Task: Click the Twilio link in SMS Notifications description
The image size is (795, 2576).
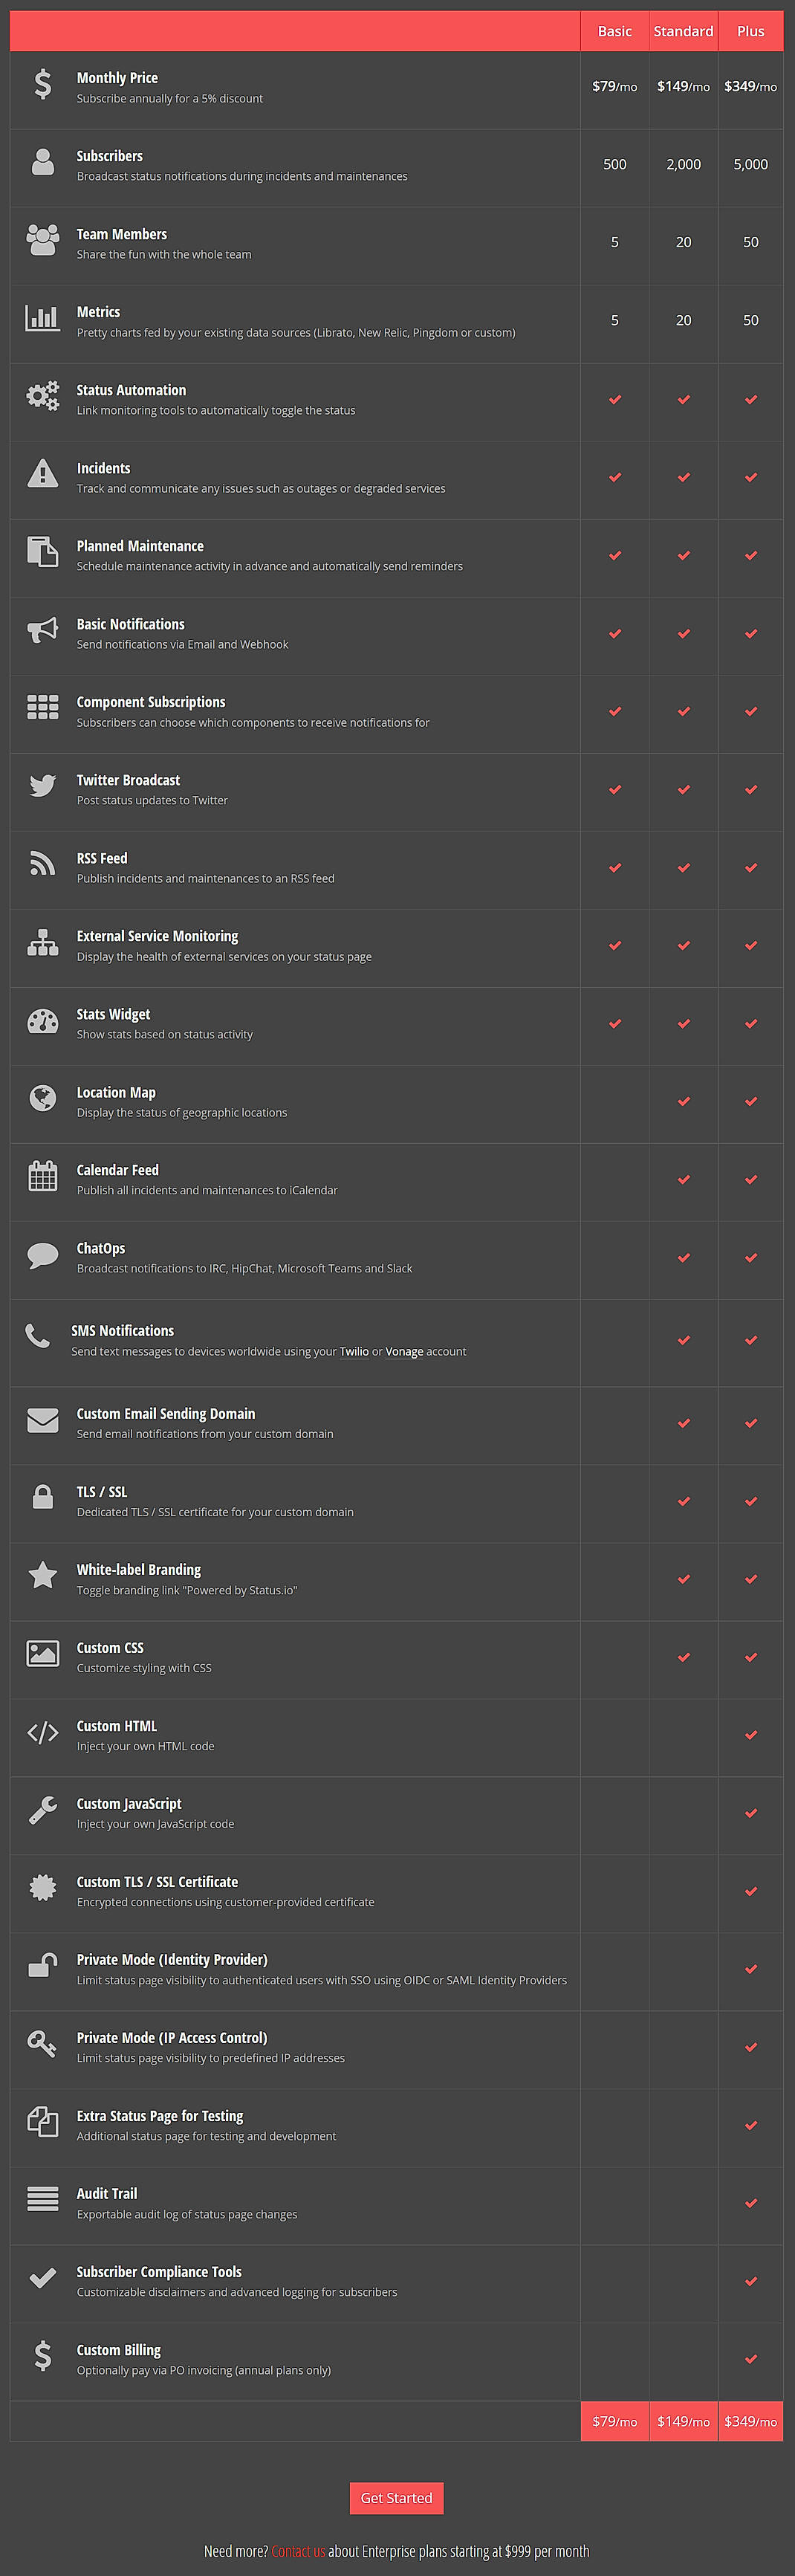Action: tap(353, 1351)
